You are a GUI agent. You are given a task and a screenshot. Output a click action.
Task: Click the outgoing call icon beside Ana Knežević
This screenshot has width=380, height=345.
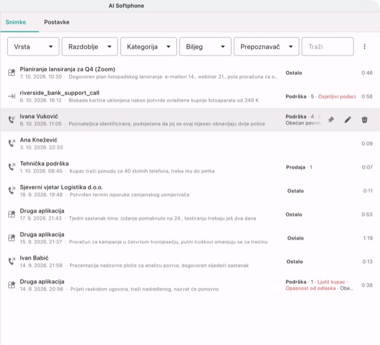tap(12, 143)
